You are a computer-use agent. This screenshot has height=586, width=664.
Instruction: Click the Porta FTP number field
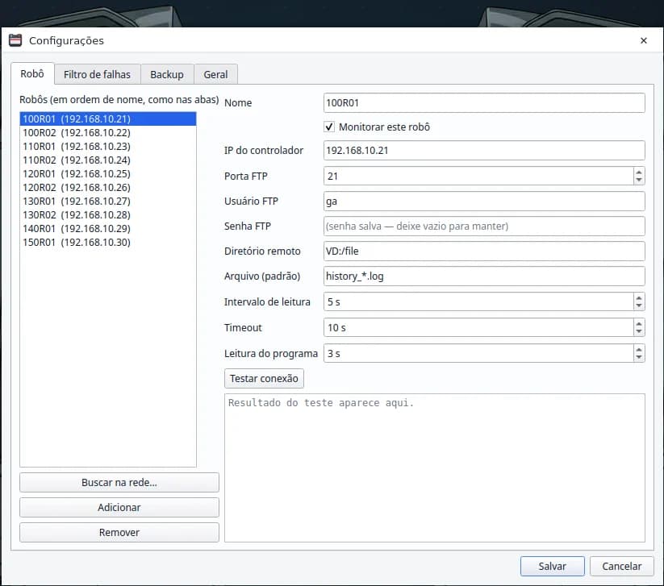[x=478, y=176]
